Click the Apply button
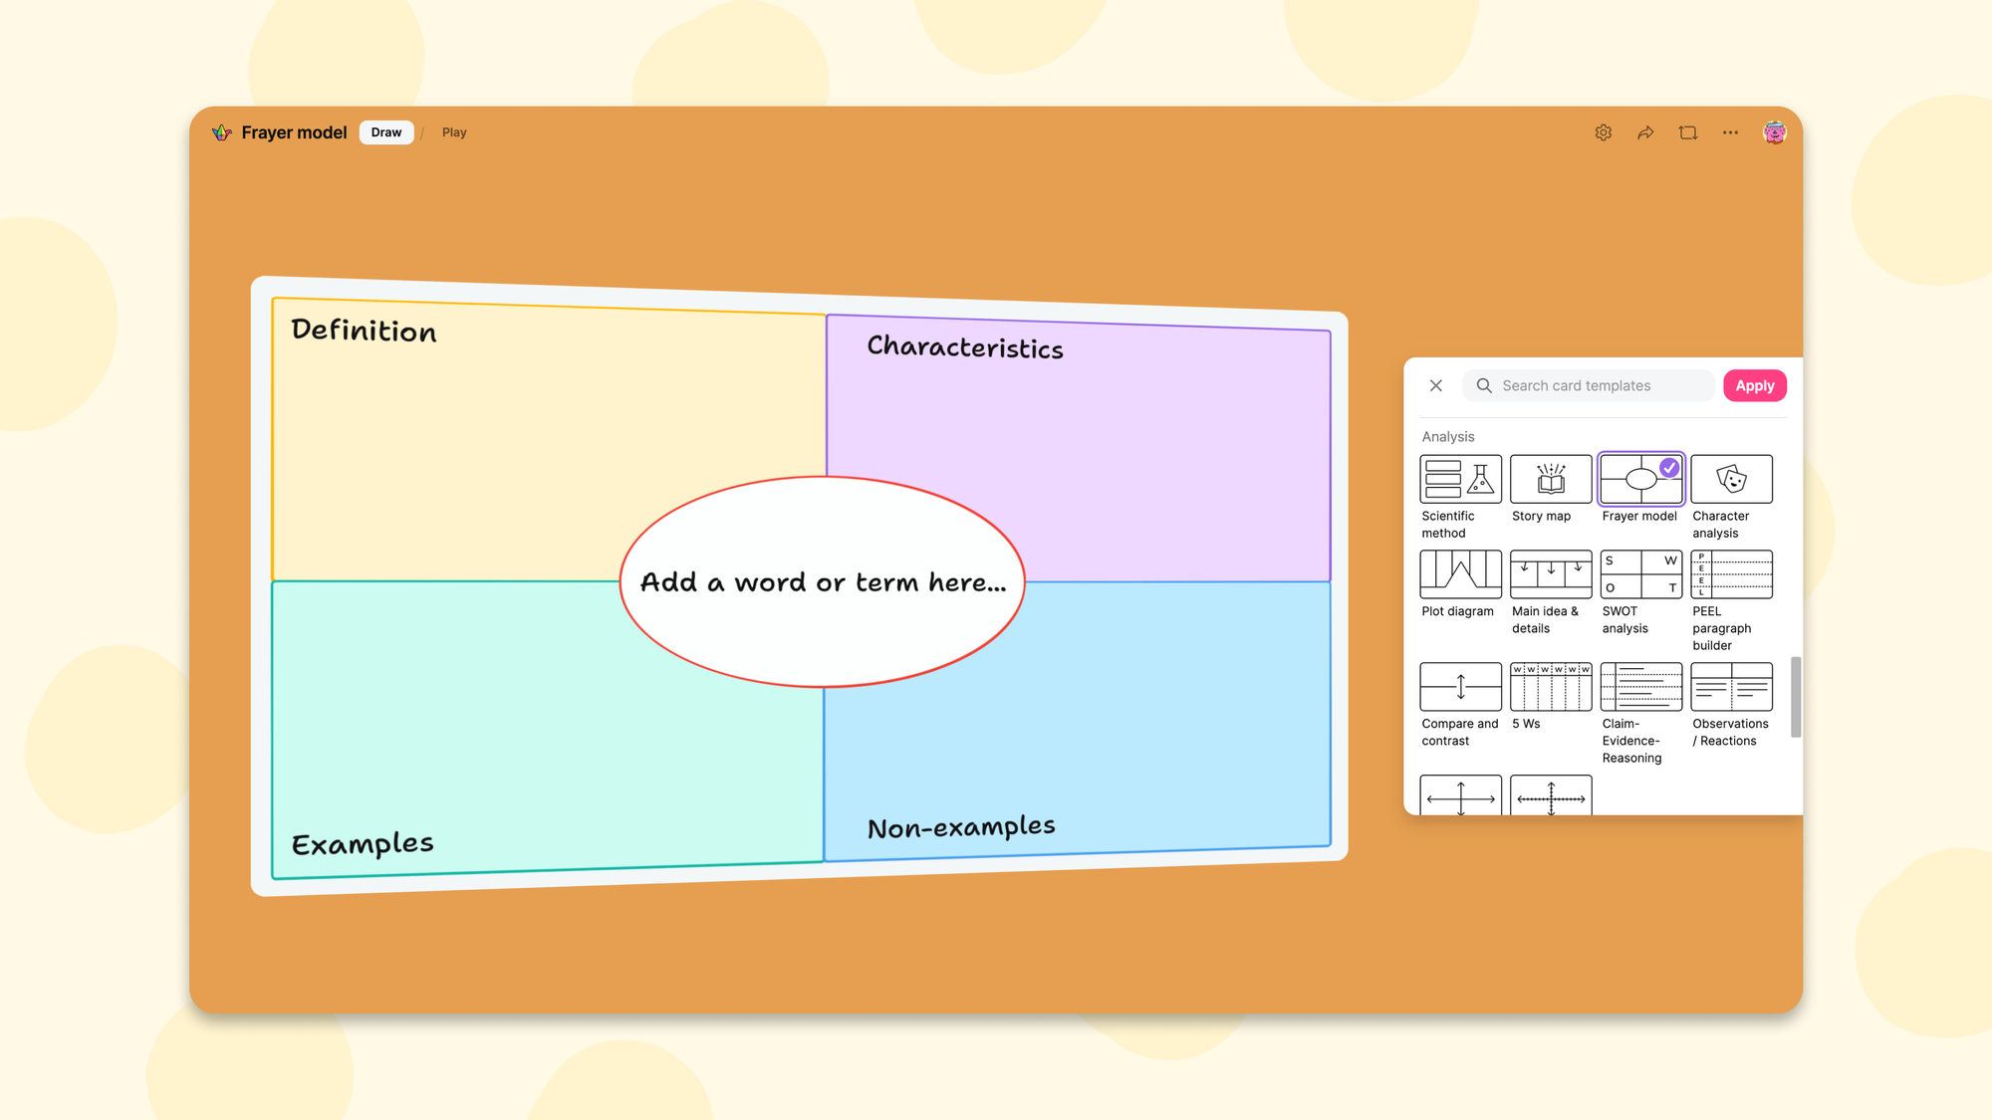Image resolution: width=1992 pixels, height=1120 pixels. tap(1754, 385)
